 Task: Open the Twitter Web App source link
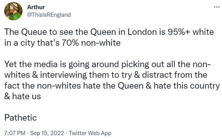click(90, 133)
